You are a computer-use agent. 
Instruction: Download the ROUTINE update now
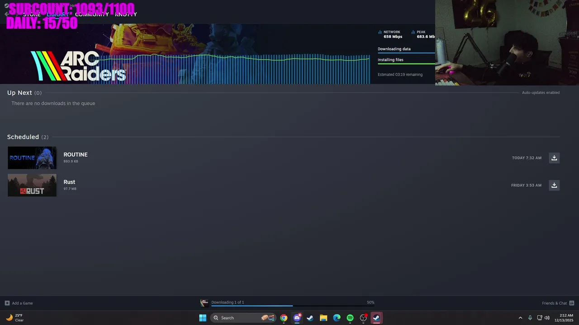554,158
